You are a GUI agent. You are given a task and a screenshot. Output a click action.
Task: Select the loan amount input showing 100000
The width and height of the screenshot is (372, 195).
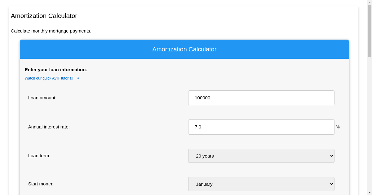pos(261,97)
